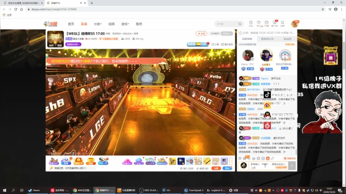This screenshot has height=194, width=346.
Task: Click the first ranked user avatar
Action: tap(247, 55)
